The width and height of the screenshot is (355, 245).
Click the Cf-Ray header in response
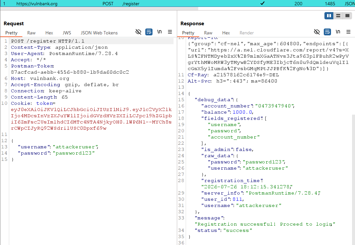point(233,75)
